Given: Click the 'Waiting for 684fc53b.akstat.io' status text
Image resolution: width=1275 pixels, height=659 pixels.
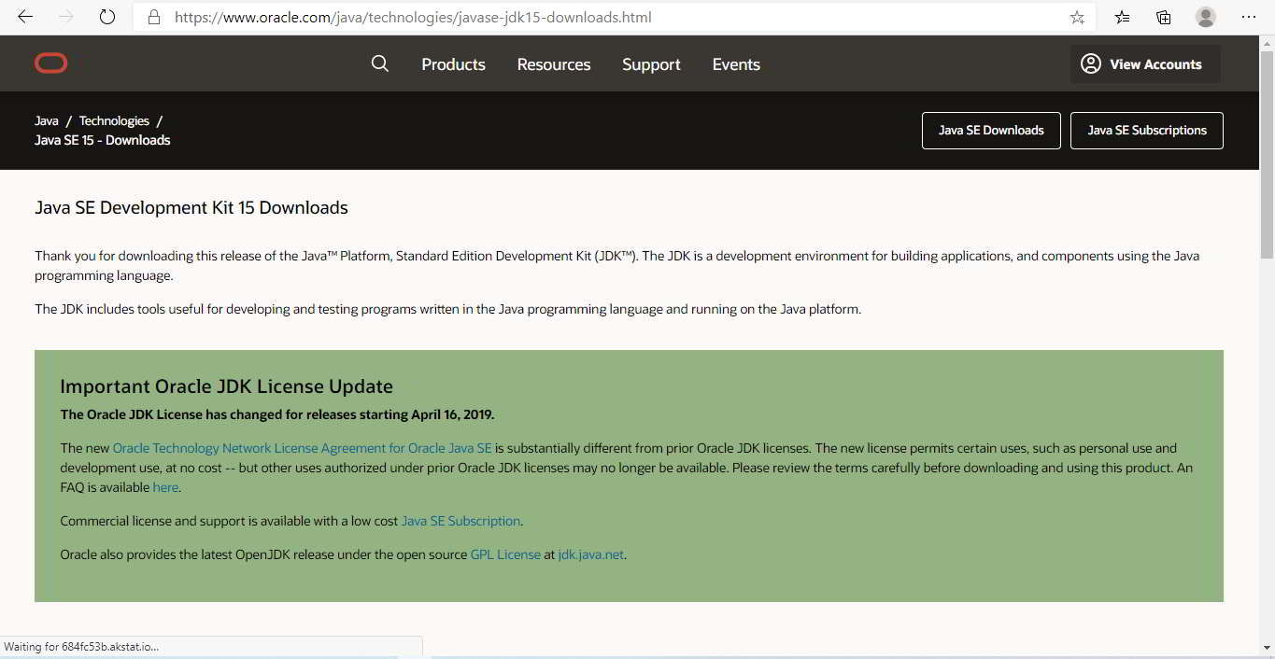Looking at the screenshot, I should point(81,646).
